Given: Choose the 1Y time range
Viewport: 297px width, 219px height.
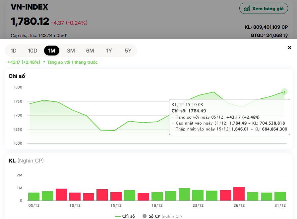Looking at the screenshot, I should [109, 51].
